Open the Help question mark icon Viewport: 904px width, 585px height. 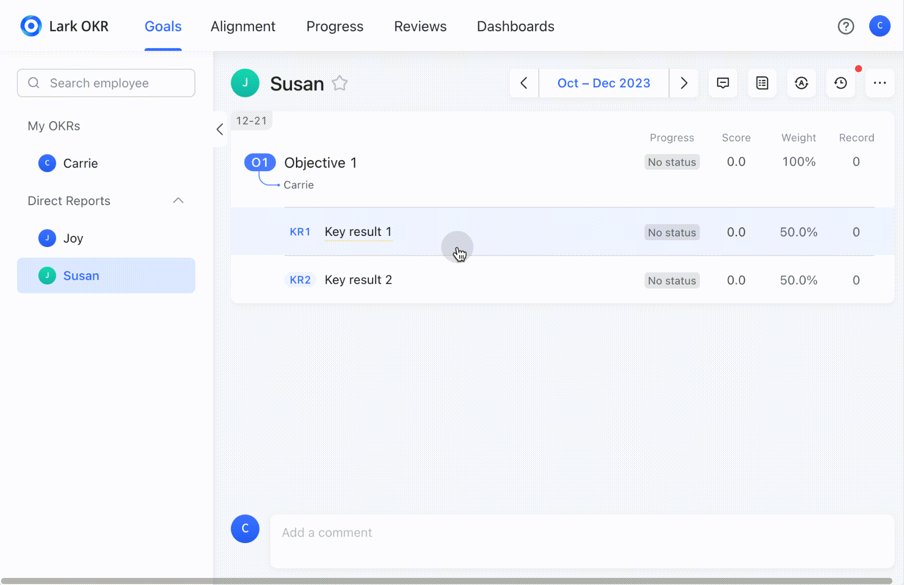pyautogui.click(x=846, y=26)
